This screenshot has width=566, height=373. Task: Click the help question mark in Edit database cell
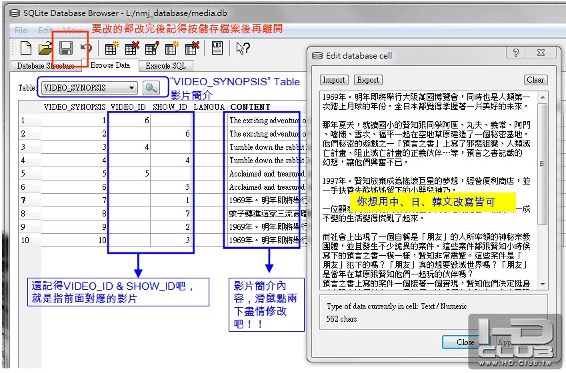coord(516,53)
